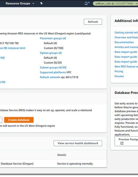Image resolution: width=138 pixels, height=177 pixels.
Task: Open the notifications bell icon
Action: click(x=86, y=3)
